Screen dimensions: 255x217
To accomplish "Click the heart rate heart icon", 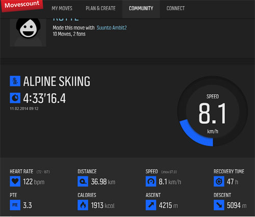I will 15,181.
